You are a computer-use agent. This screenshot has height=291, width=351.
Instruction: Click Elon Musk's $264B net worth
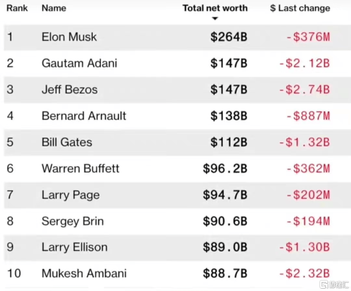click(228, 37)
